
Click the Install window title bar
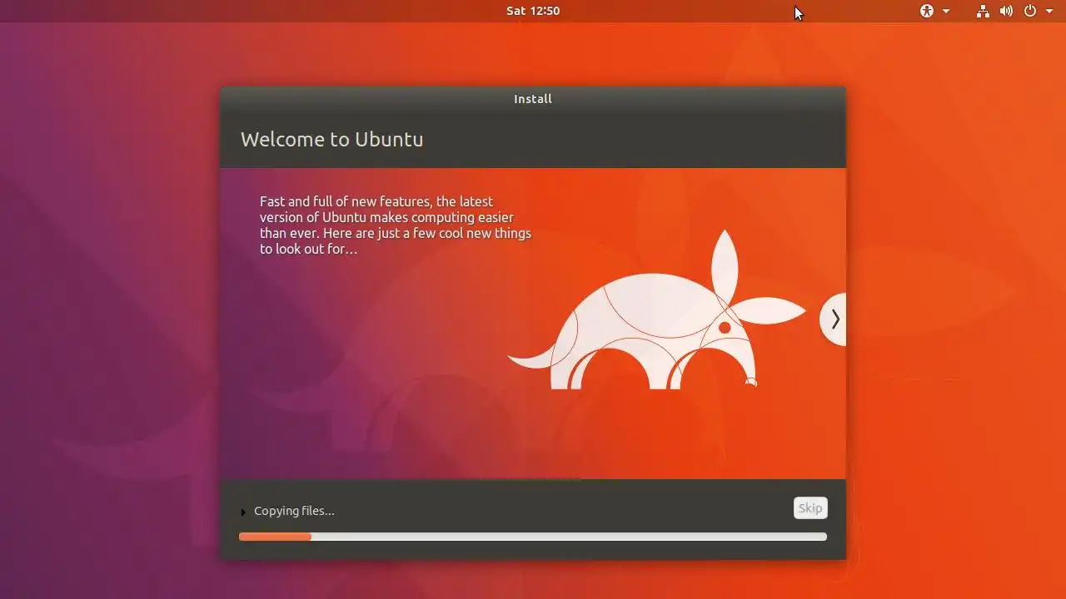[533, 99]
